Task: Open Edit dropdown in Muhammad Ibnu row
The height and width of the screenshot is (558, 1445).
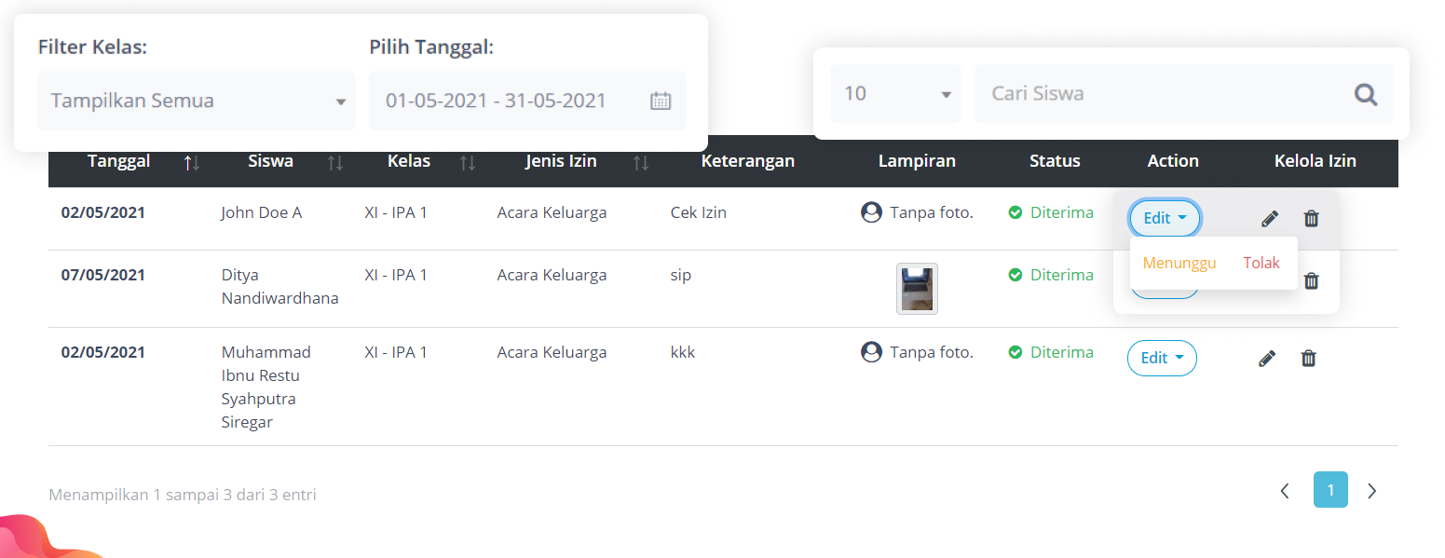Action: 1162,359
